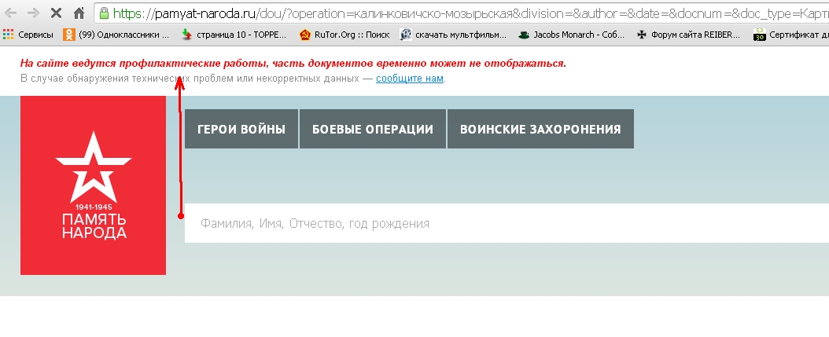Open the 'Форум сайта REIBER' bookmark

[688, 35]
